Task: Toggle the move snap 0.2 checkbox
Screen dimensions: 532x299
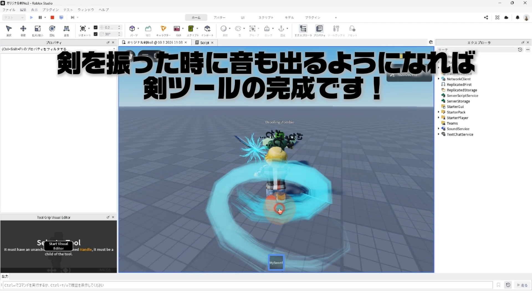Action: (96, 27)
